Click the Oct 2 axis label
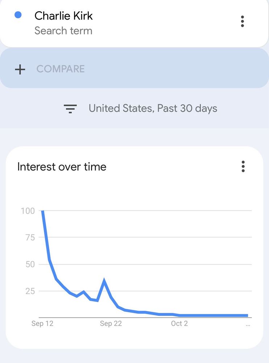The image size is (269, 363). pos(179,323)
